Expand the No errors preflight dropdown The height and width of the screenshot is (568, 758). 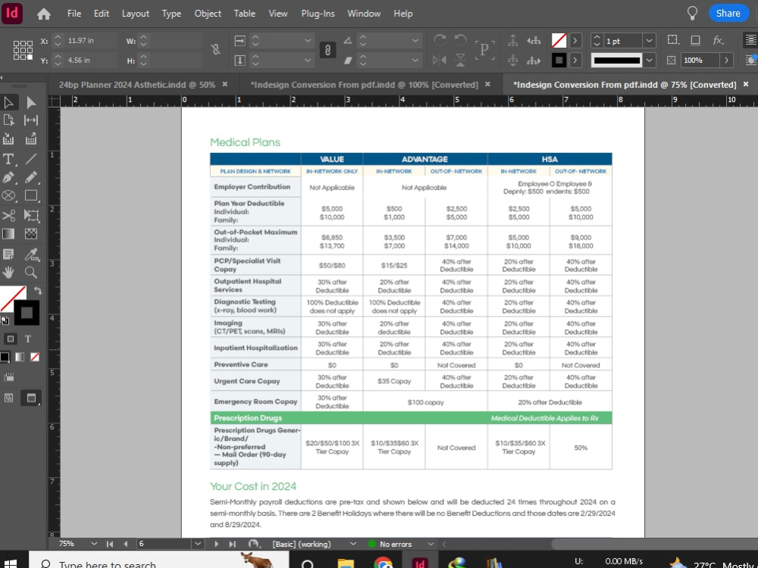tap(429, 543)
